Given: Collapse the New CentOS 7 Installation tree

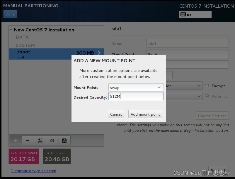Looking at the screenshot, I should (x=11, y=30).
